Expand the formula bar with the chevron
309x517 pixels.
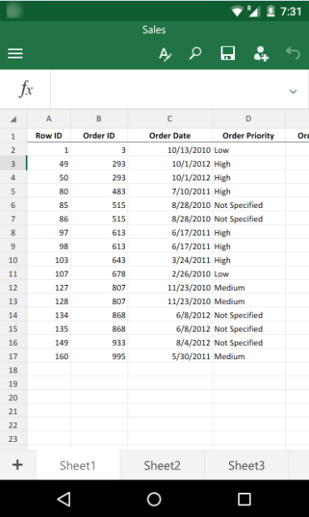coord(293,91)
